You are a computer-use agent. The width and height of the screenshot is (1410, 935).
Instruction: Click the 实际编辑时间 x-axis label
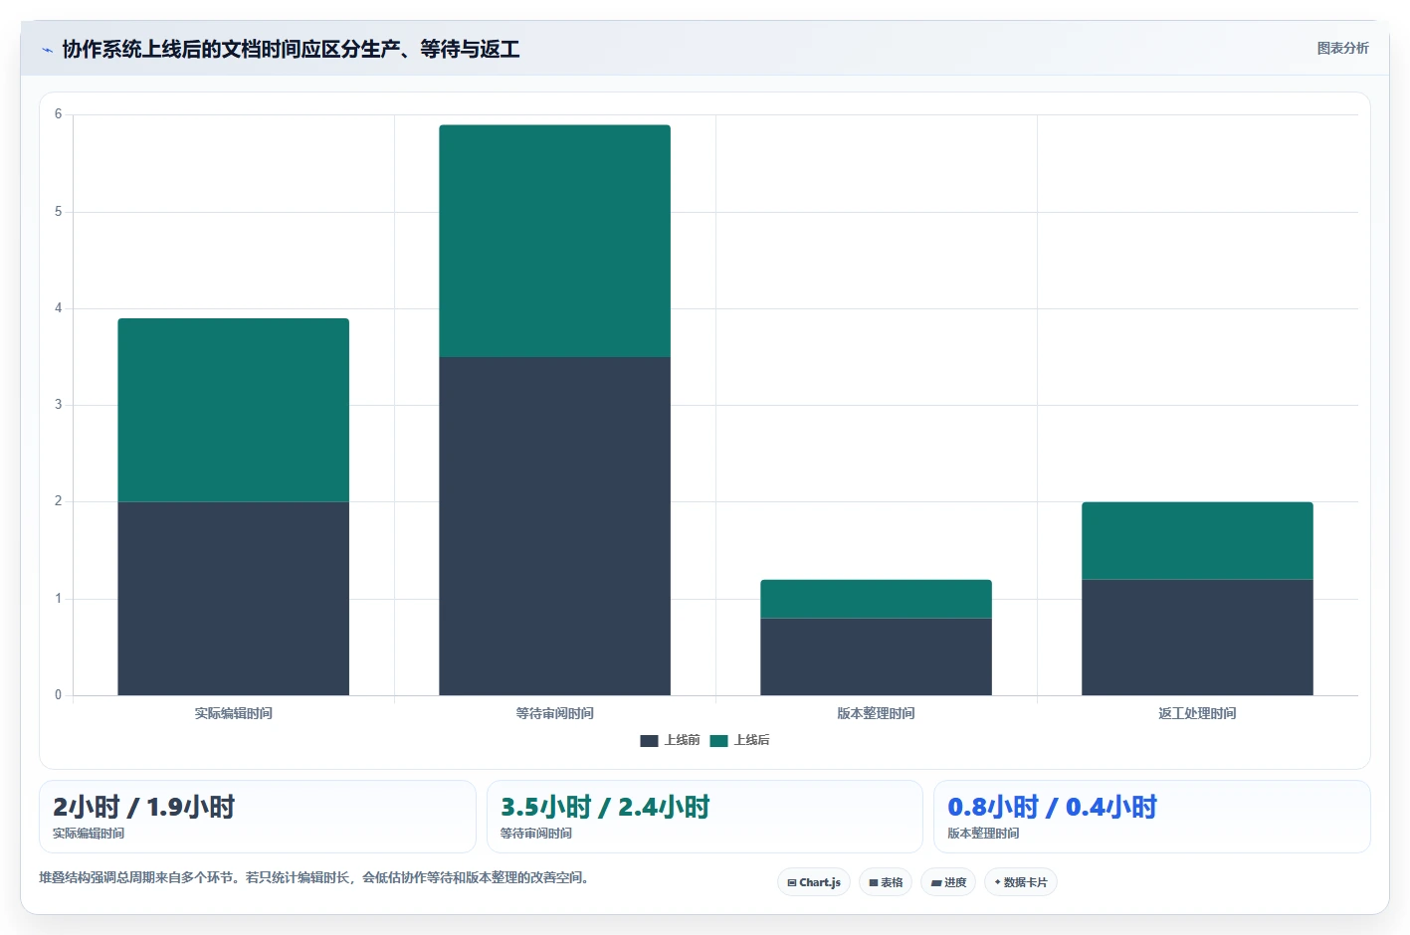point(234,713)
